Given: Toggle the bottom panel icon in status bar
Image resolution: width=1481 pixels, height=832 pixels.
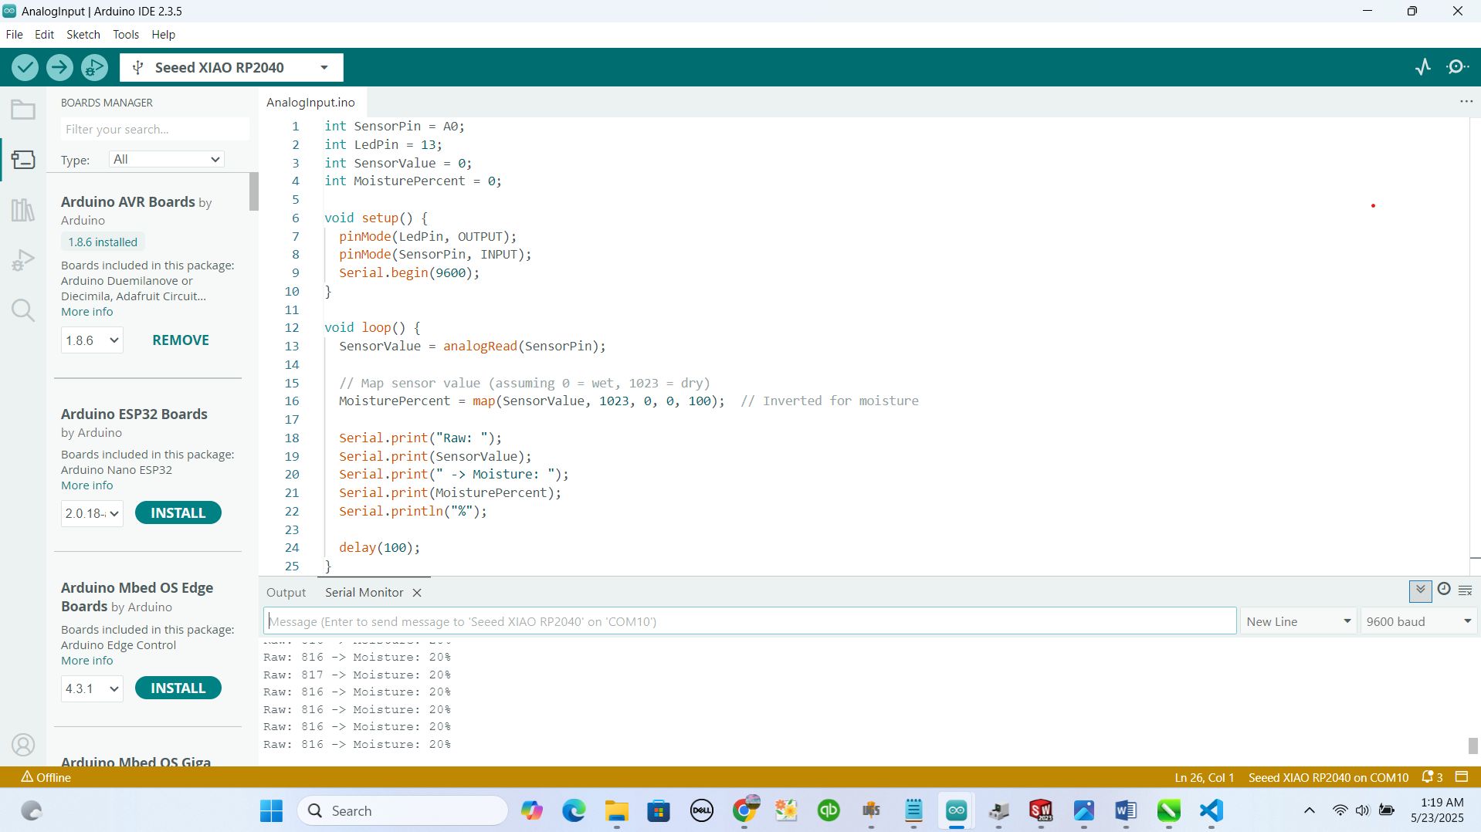Looking at the screenshot, I should (x=1462, y=777).
